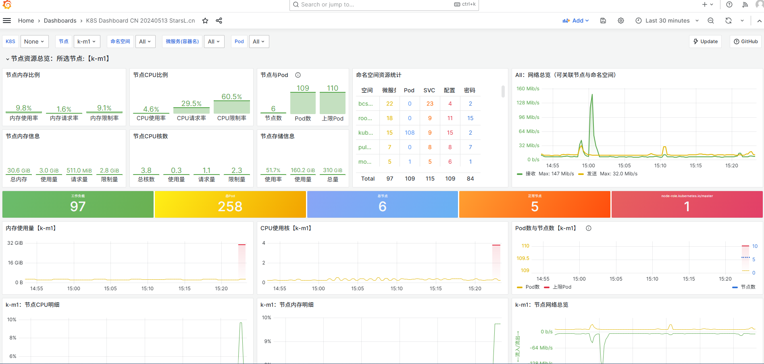764x364 pixels.
Task: Open the help question mark icon
Action: point(729,4)
